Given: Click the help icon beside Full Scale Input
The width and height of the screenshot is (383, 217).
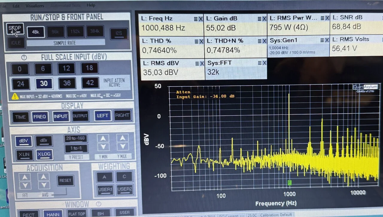Looking at the screenshot, I should [24, 57].
